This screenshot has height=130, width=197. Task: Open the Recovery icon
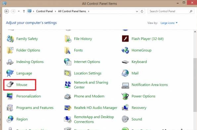pos(125,108)
